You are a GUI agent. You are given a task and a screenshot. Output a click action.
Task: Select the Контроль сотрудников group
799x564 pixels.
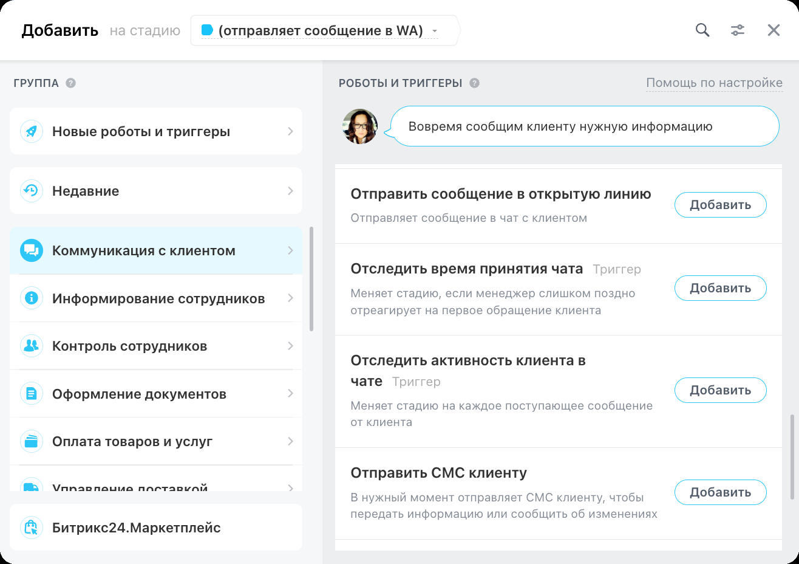156,346
